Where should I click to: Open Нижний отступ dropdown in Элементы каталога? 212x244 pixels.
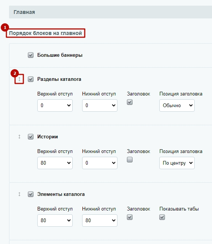point(100,220)
